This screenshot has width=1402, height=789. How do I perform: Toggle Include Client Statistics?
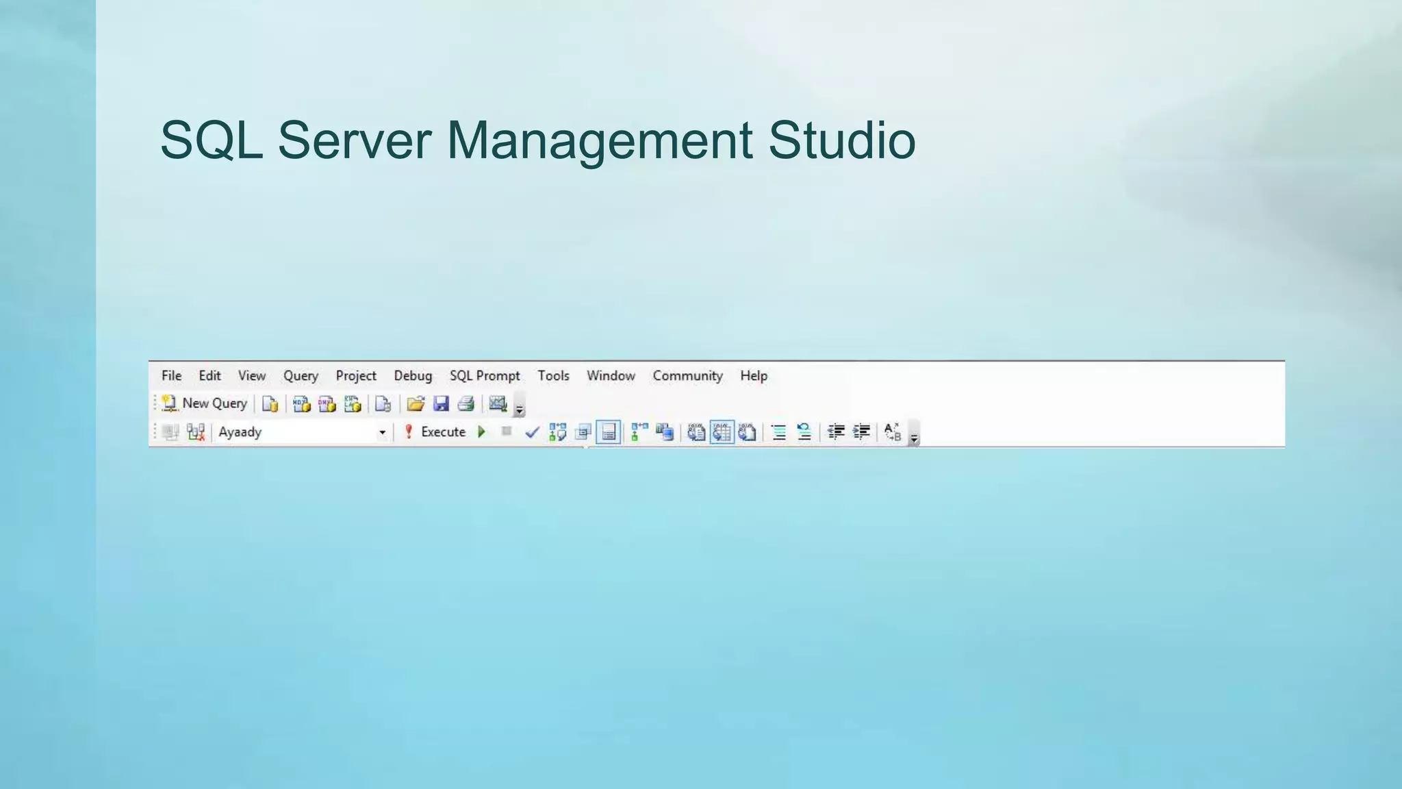(665, 432)
